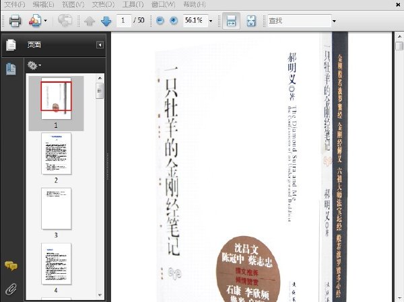Click the / 50 total pages text
The height and width of the screenshot is (302, 404).
tap(139, 20)
